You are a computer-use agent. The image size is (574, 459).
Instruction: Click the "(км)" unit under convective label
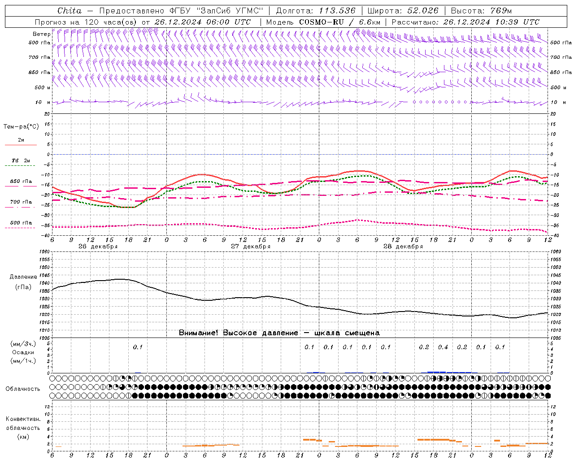23,437
